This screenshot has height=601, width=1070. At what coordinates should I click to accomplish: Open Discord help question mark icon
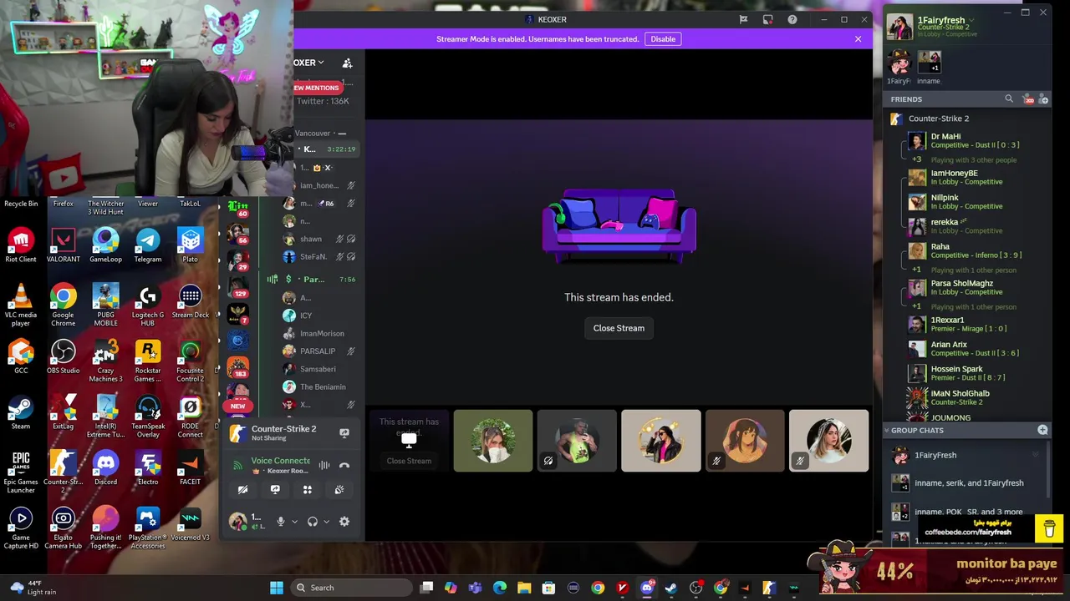click(x=792, y=19)
